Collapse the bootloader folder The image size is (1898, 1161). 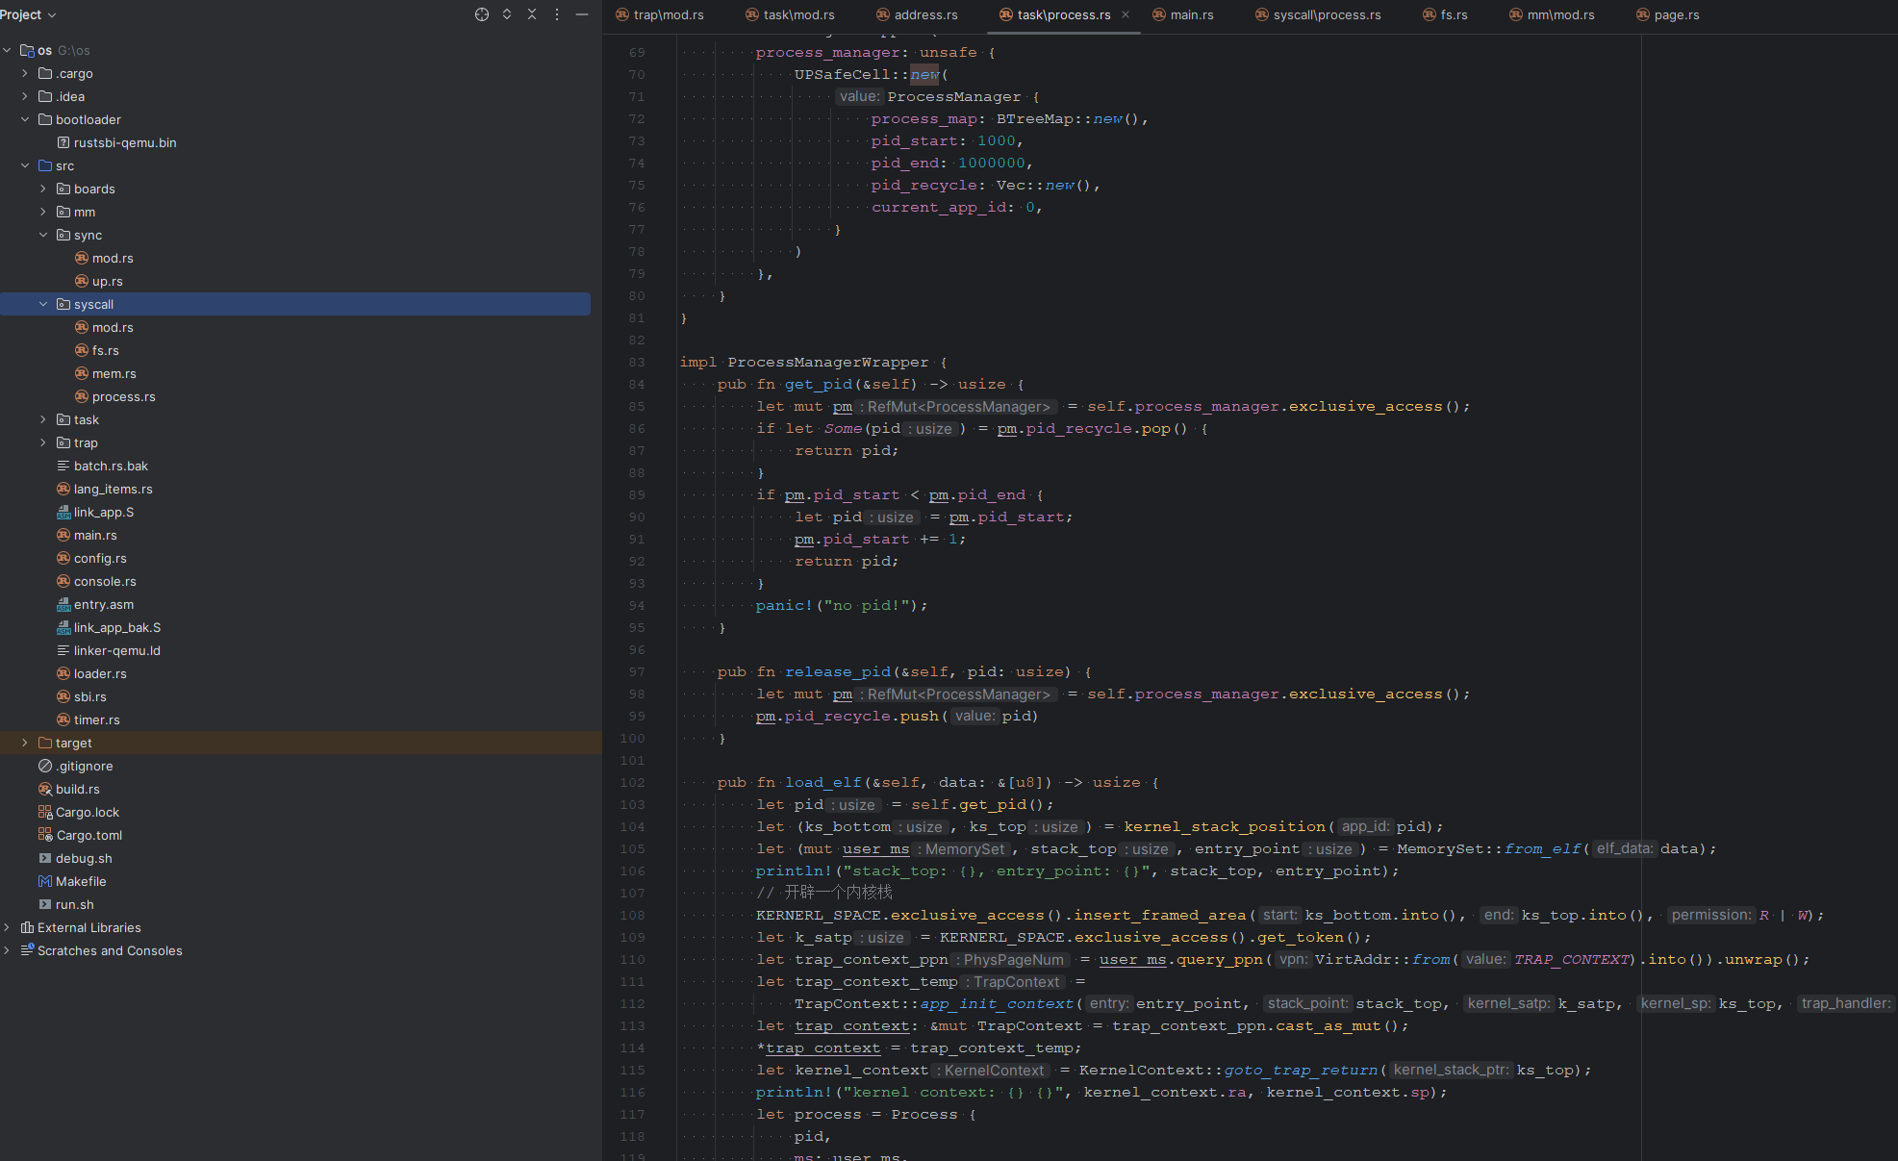point(25,119)
